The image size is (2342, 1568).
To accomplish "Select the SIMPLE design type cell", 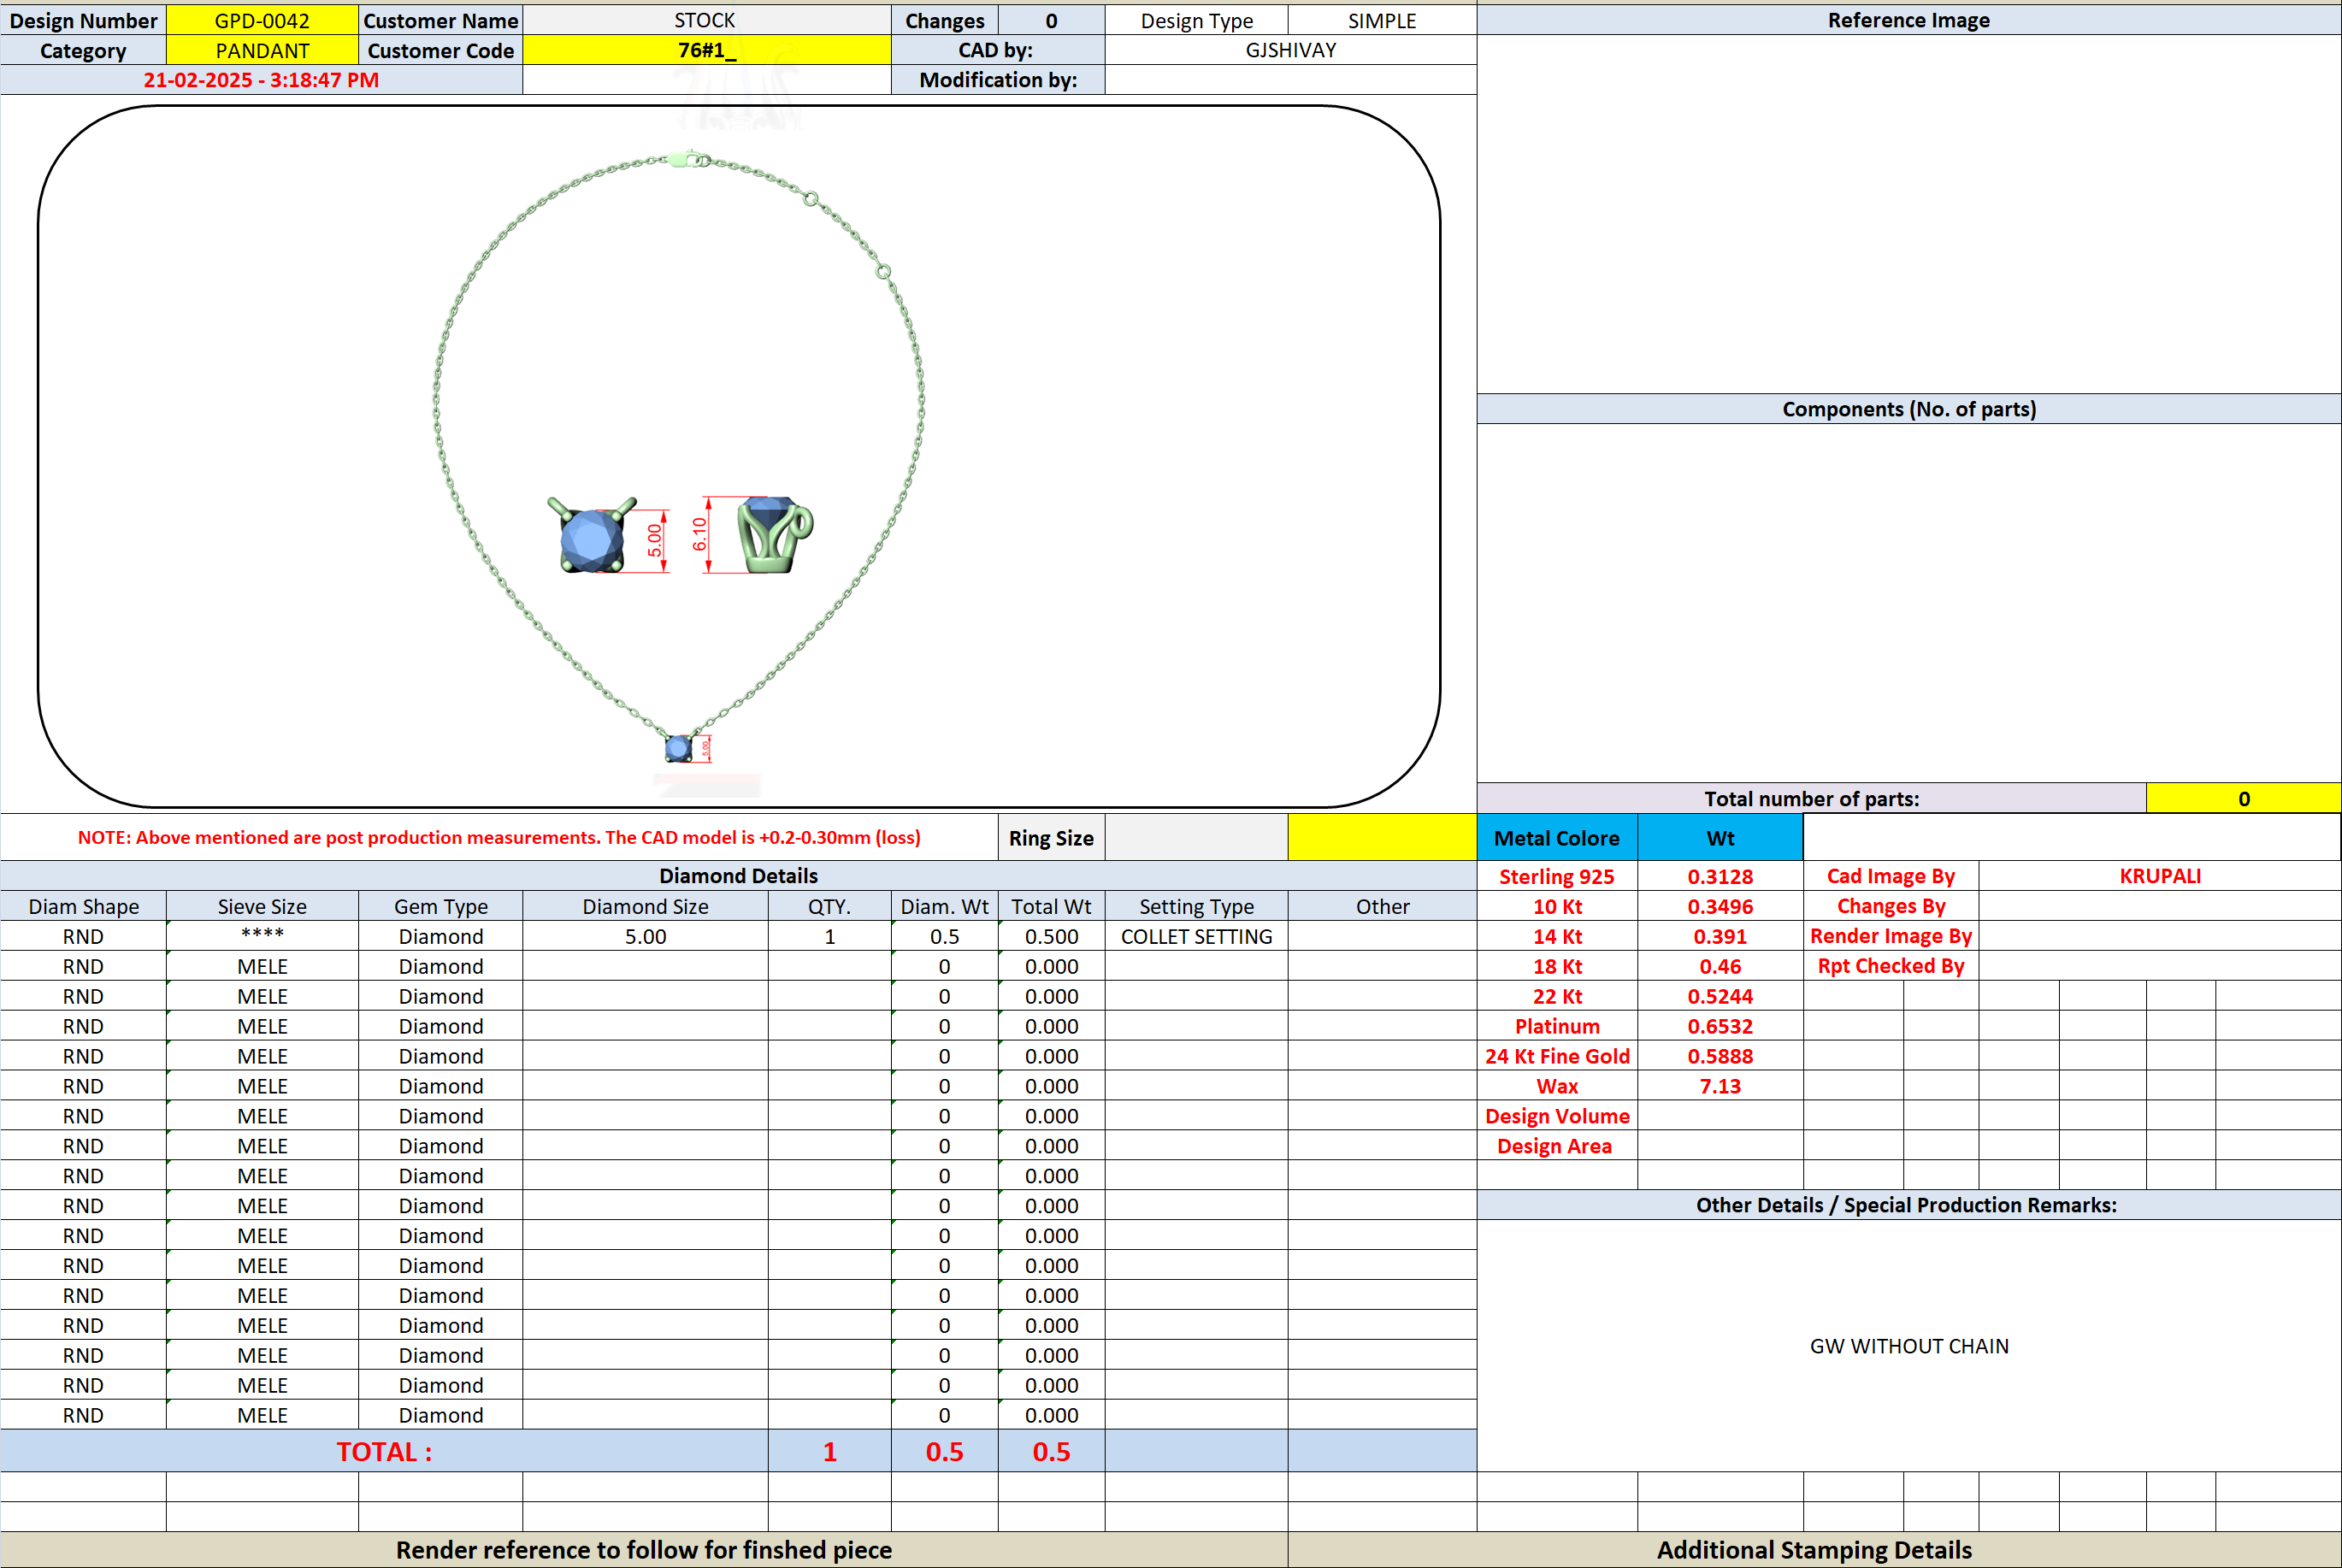I will (x=1382, y=20).
